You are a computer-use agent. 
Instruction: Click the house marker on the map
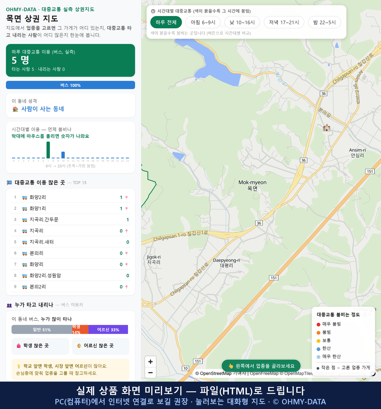pyautogui.click(x=327, y=128)
